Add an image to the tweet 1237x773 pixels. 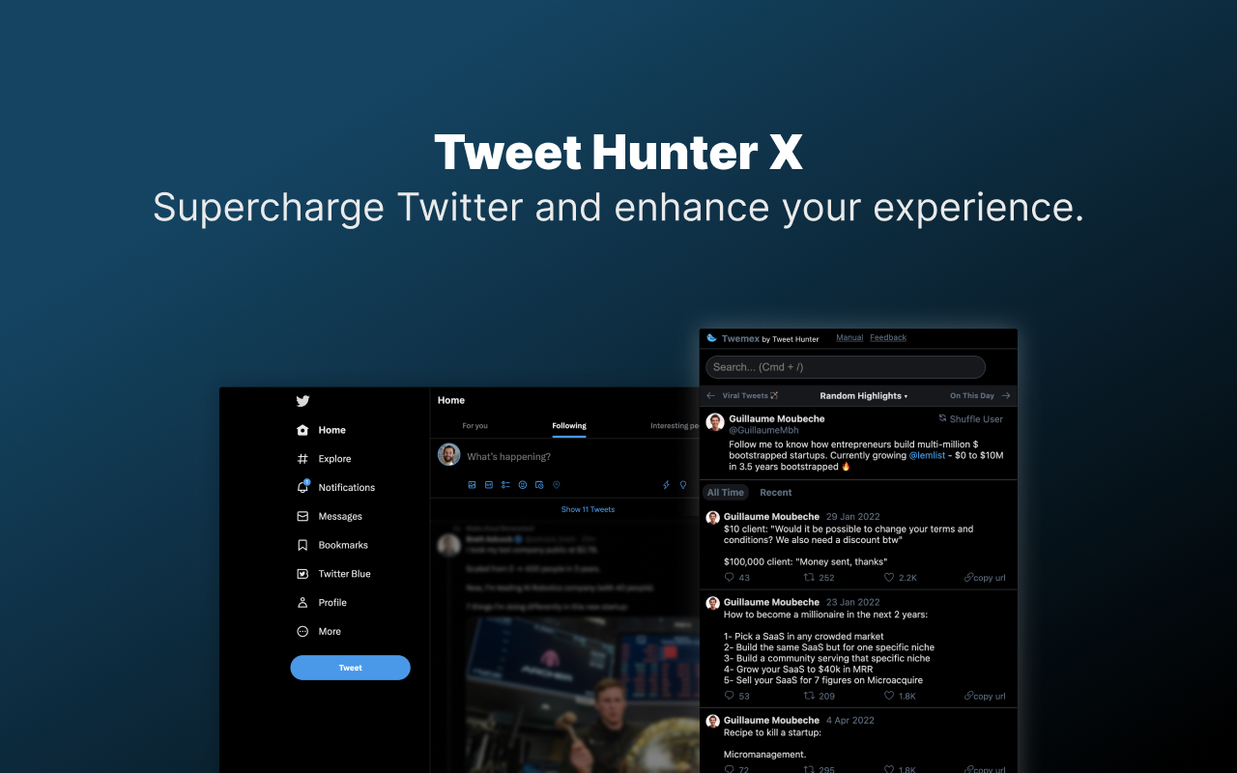coord(472,485)
